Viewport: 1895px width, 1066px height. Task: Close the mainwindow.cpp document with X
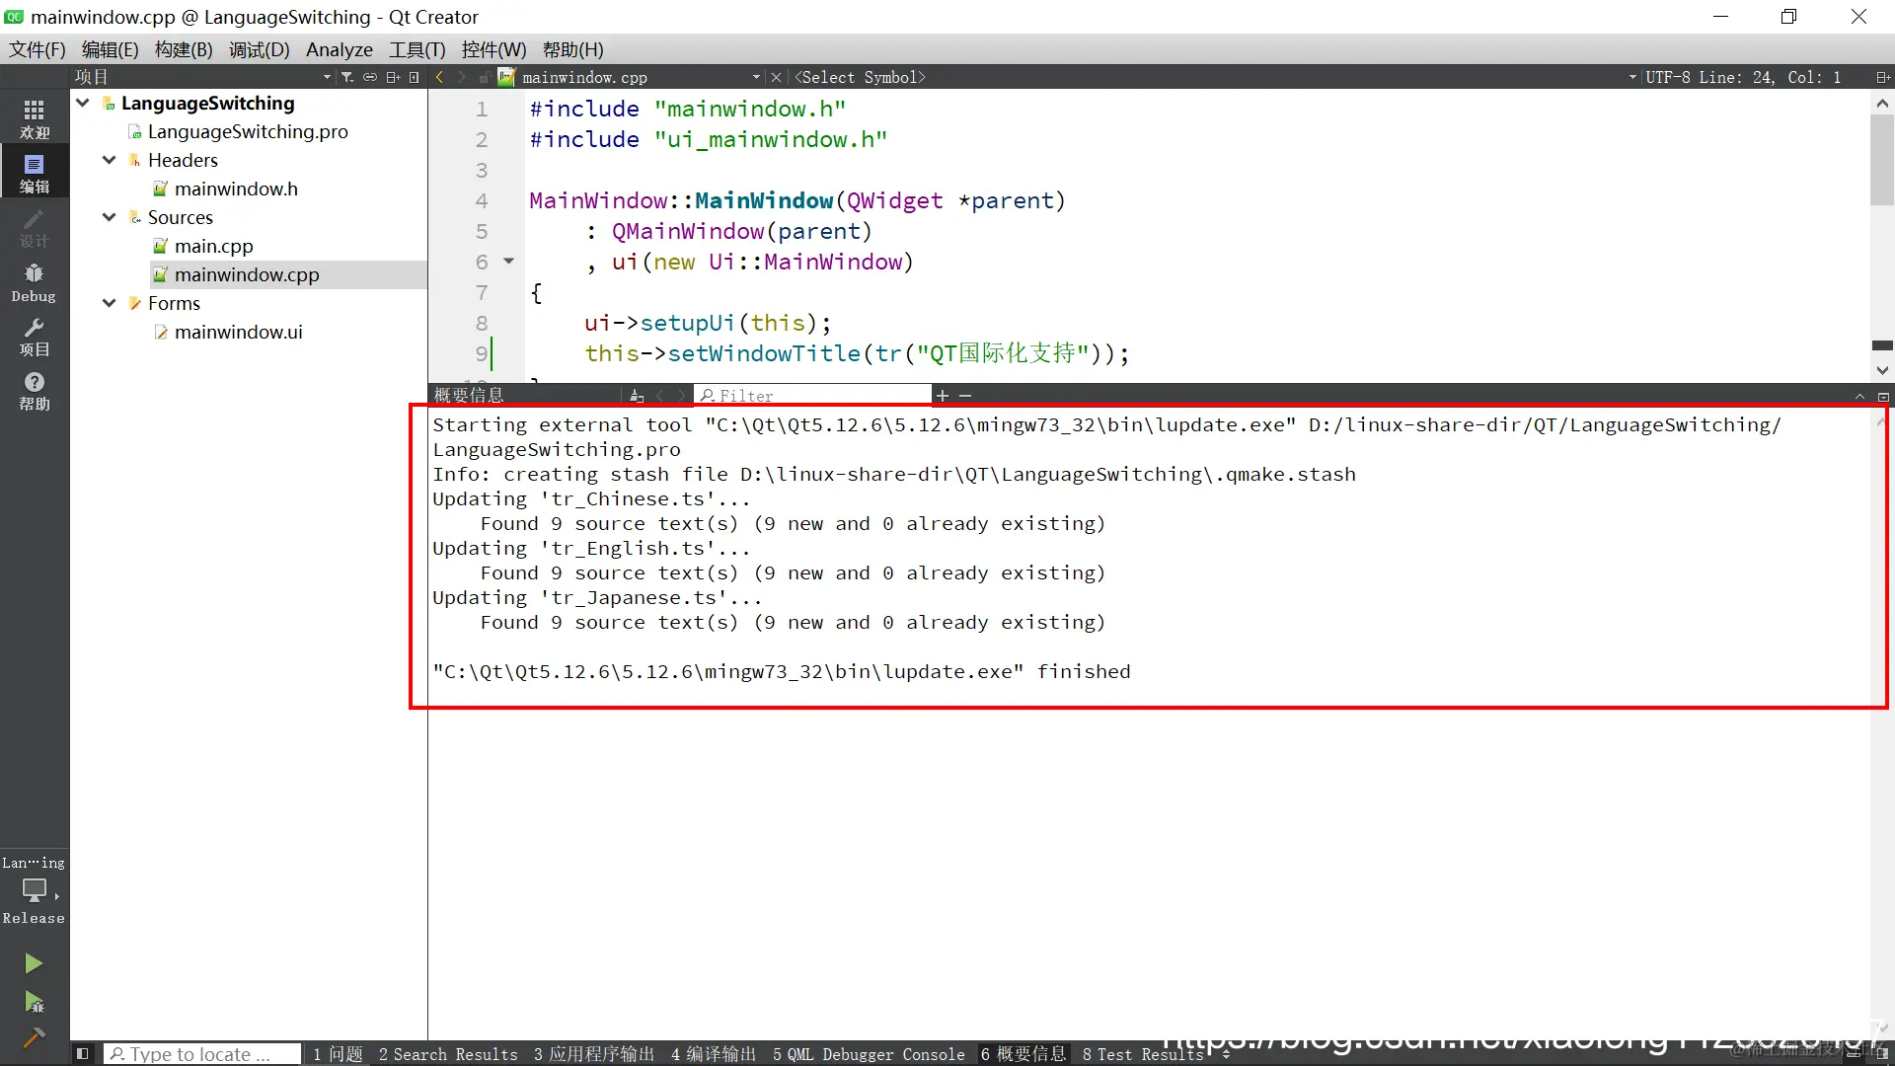point(776,77)
